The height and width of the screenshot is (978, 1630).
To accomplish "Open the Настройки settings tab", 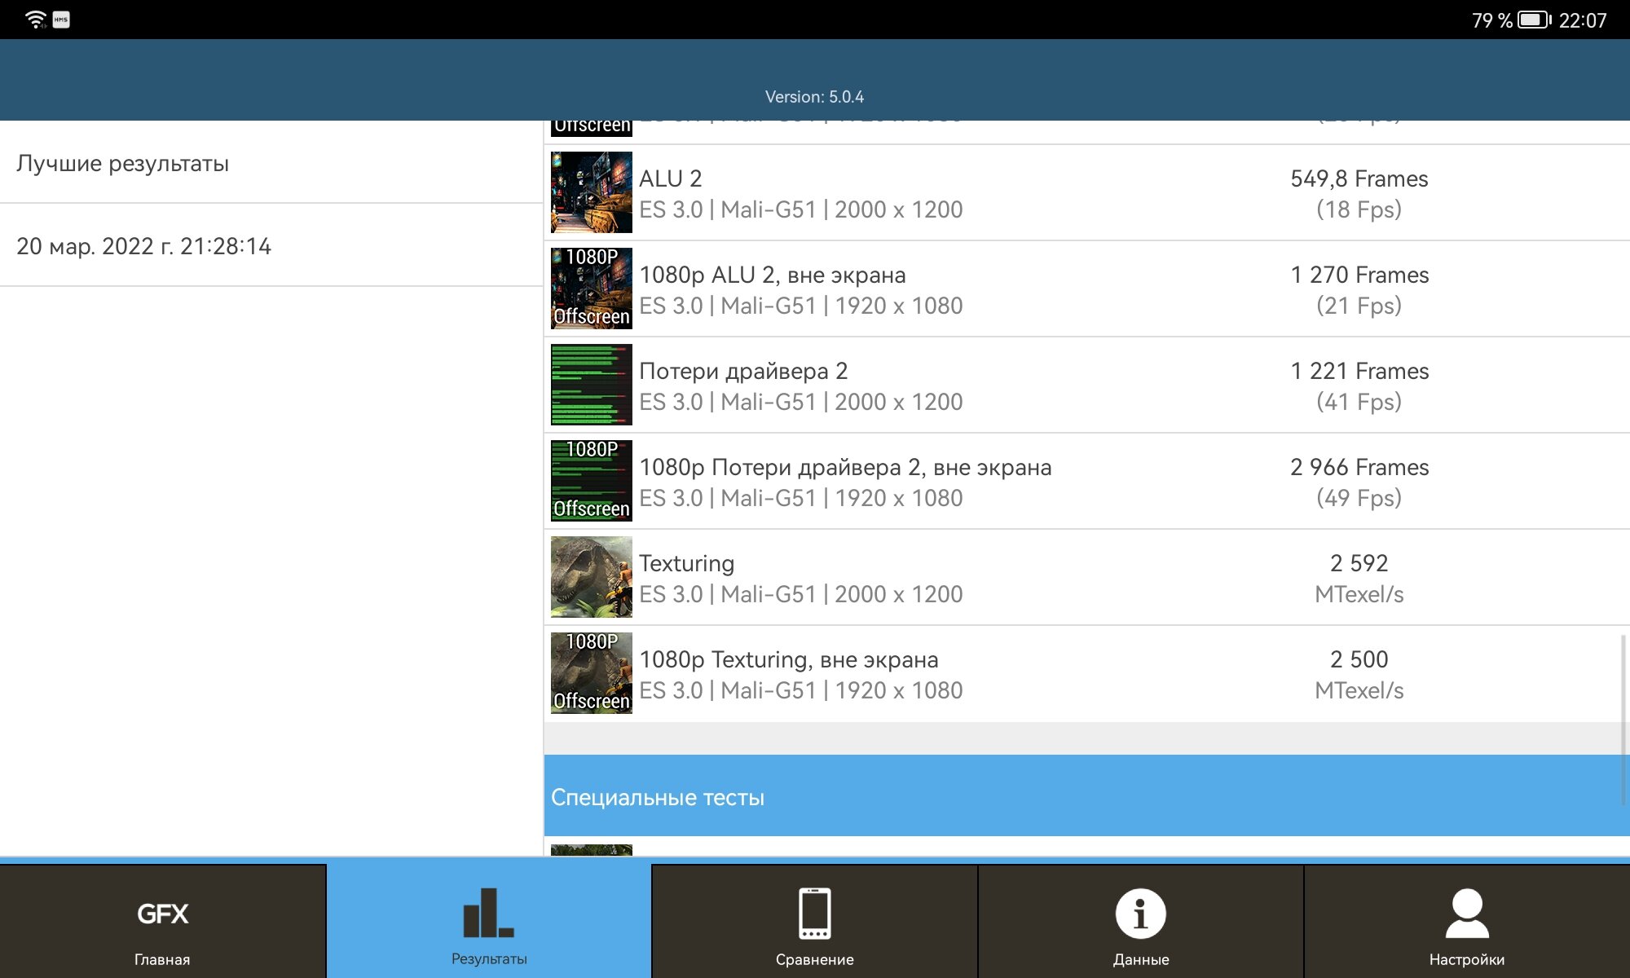I will tap(1467, 921).
